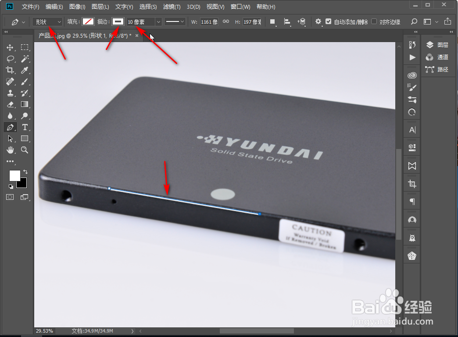This screenshot has height=337, width=458.
Task: Select the Eraser tool
Action: click(10, 104)
